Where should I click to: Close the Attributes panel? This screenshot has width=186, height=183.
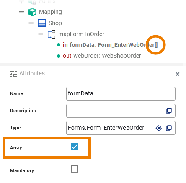(178, 74)
